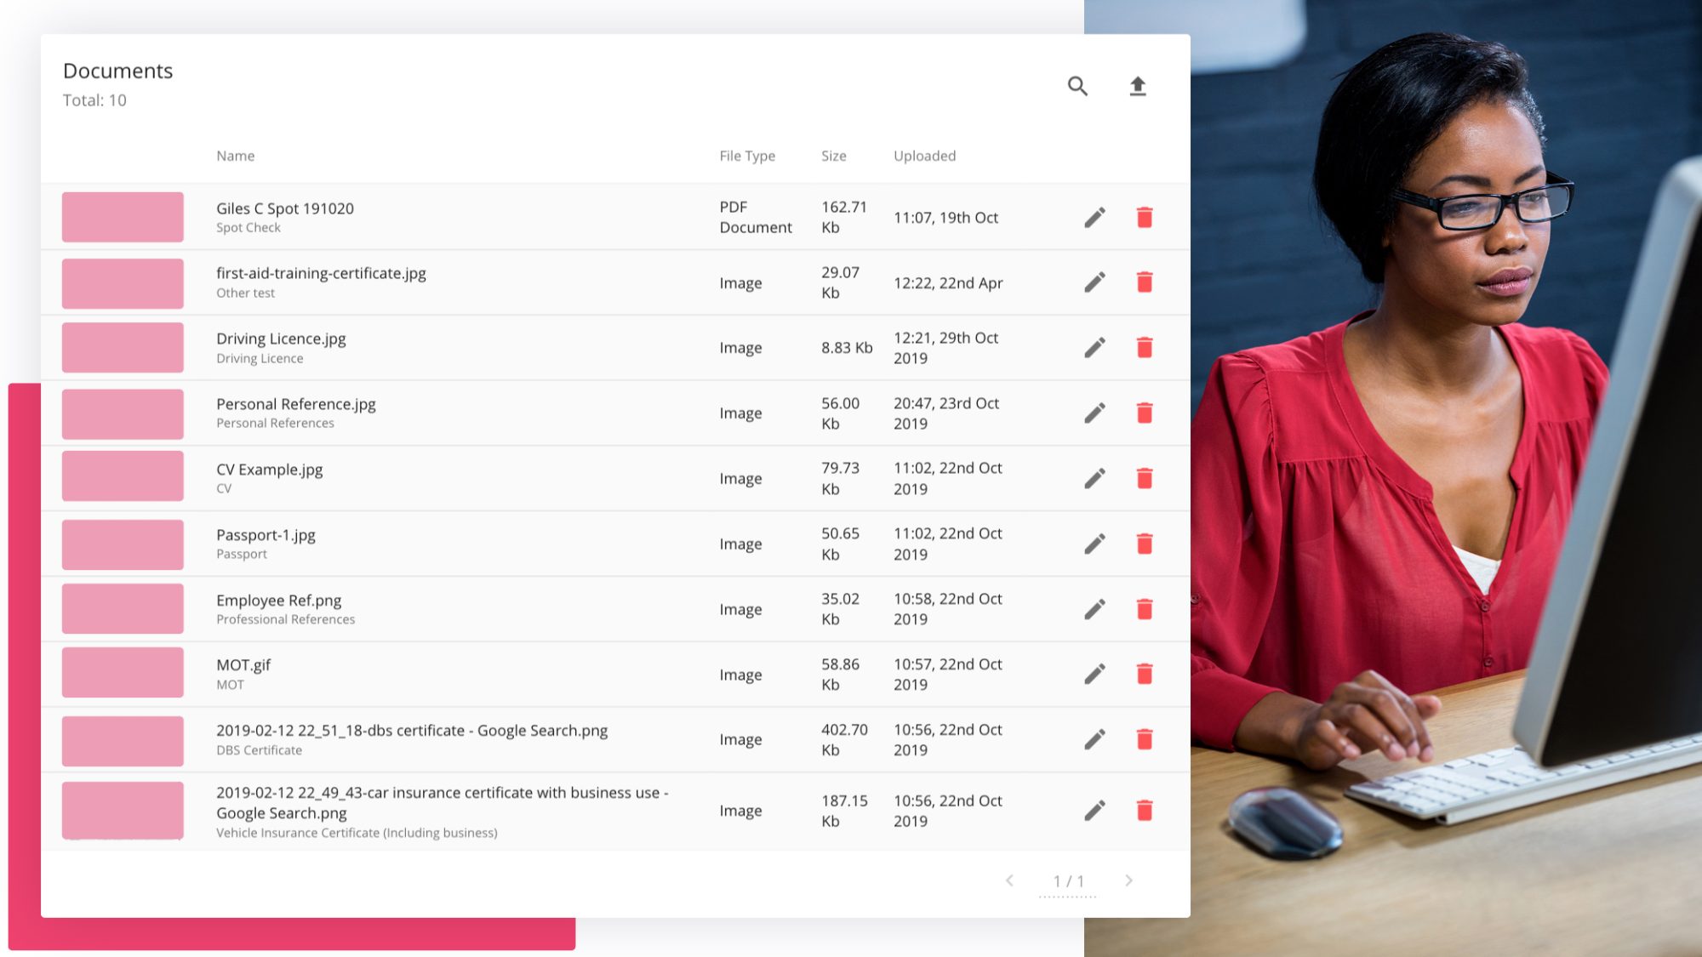
Task: Delete the Giles C Spot 191020 document
Action: click(1145, 218)
